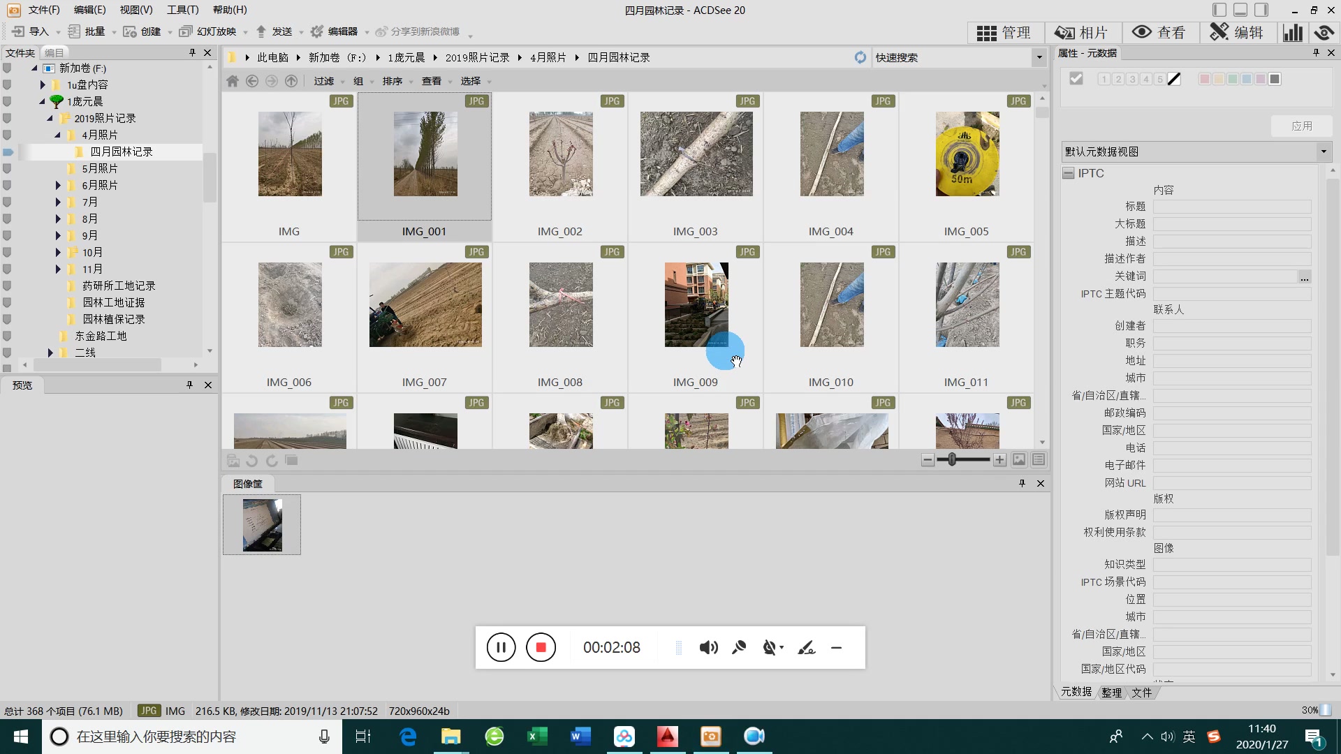
Task: Pause the current slideshow playback
Action: (x=501, y=647)
